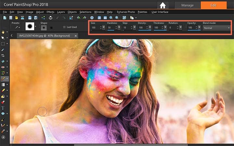Go to the Home screen icon
Image resolution: width=234 pixels, height=146 pixels.
tap(163, 6)
